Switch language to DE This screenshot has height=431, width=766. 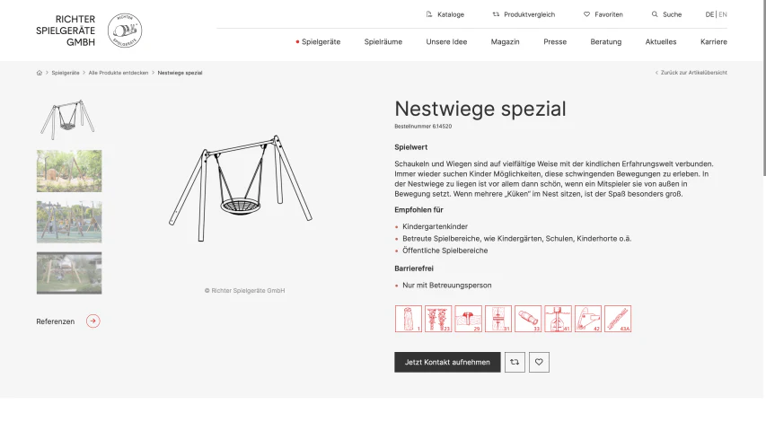coord(709,14)
